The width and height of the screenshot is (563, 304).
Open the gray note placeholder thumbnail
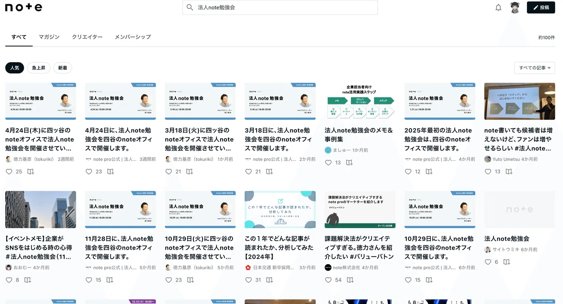(519, 209)
